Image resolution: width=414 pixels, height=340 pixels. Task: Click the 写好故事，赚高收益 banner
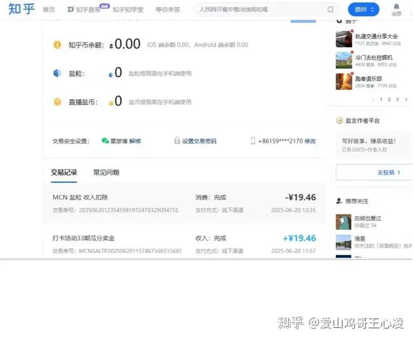point(374,145)
